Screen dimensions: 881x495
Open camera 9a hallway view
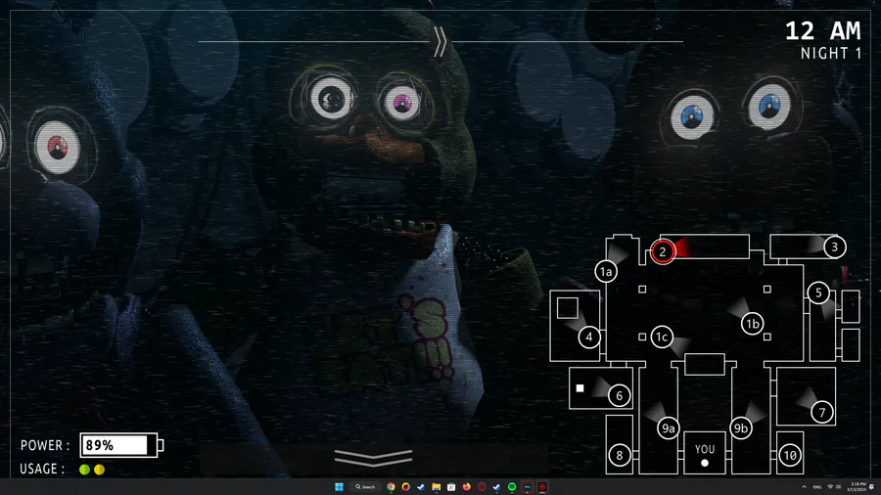click(x=668, y=428)
